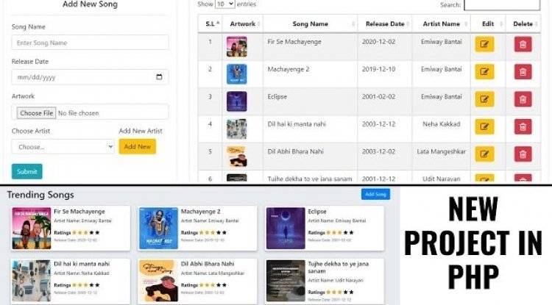Edit the Fir Se Machayenge song row

(x=484, y=44)
